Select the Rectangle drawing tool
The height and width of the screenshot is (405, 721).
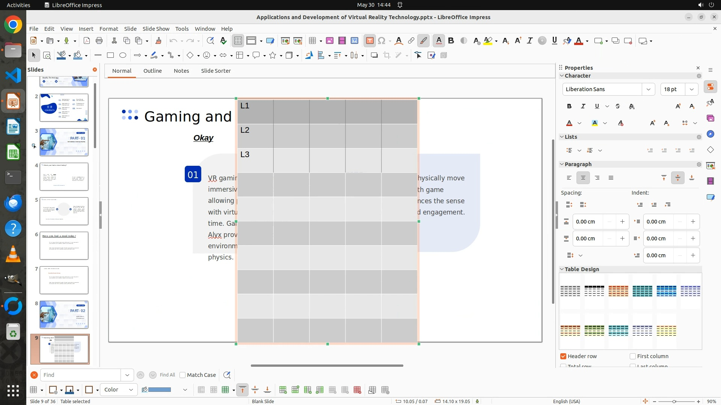(110, 55)
